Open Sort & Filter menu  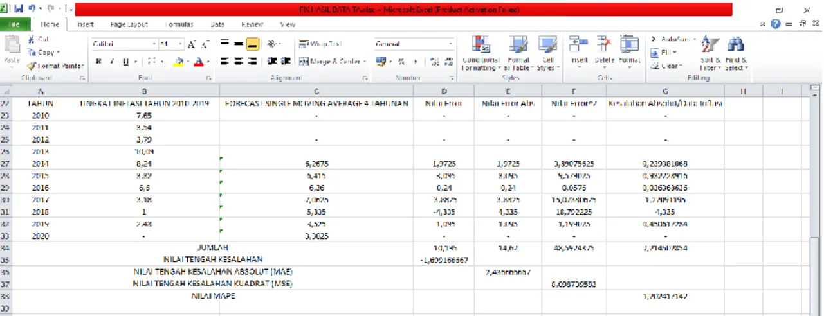[710, 53]
